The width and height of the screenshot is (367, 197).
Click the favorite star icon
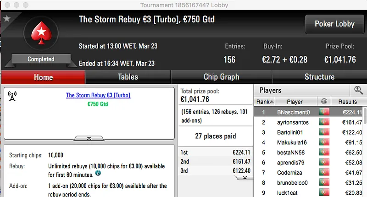point(7,19)
